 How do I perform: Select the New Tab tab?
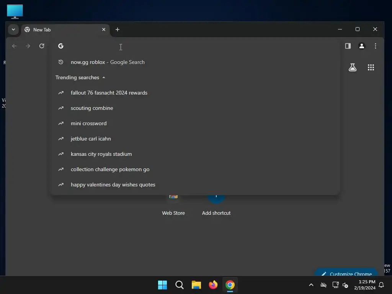click(x=65, y=30)
